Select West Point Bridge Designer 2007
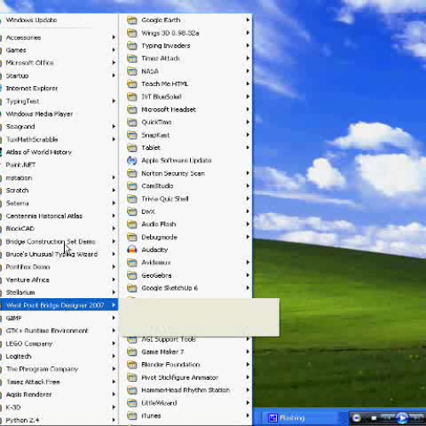The image size is (426, 426). 59,305
